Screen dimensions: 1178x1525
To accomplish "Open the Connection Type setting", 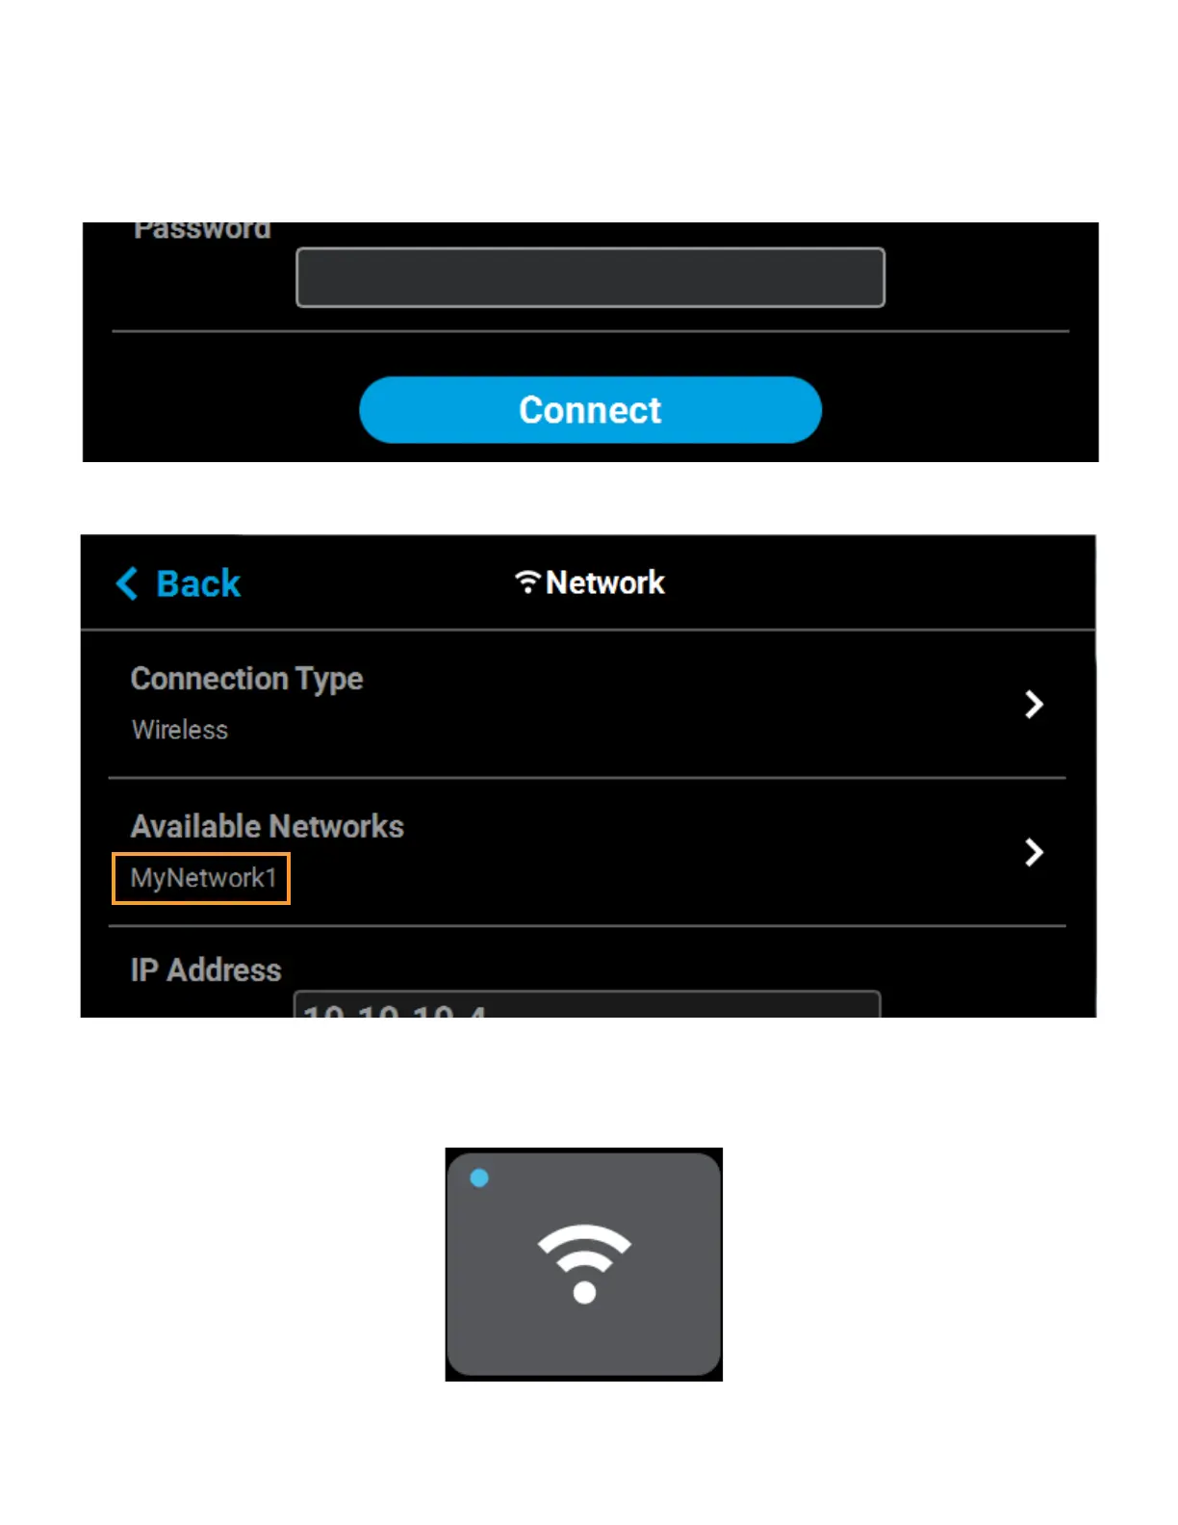I will [x=587, y=704].
